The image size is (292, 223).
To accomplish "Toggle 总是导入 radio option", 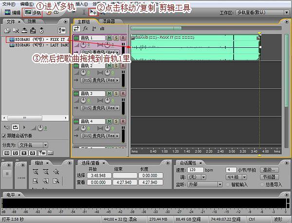I will (262, 185).
